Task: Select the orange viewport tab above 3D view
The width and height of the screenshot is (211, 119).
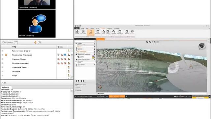Action: pos(100,39)
